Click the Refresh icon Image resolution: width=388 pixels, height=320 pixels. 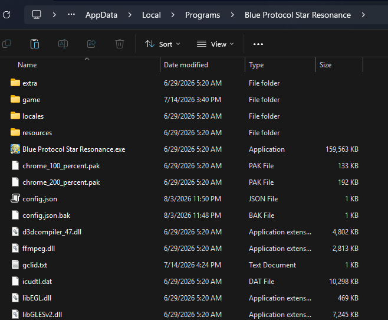[6, 15]
